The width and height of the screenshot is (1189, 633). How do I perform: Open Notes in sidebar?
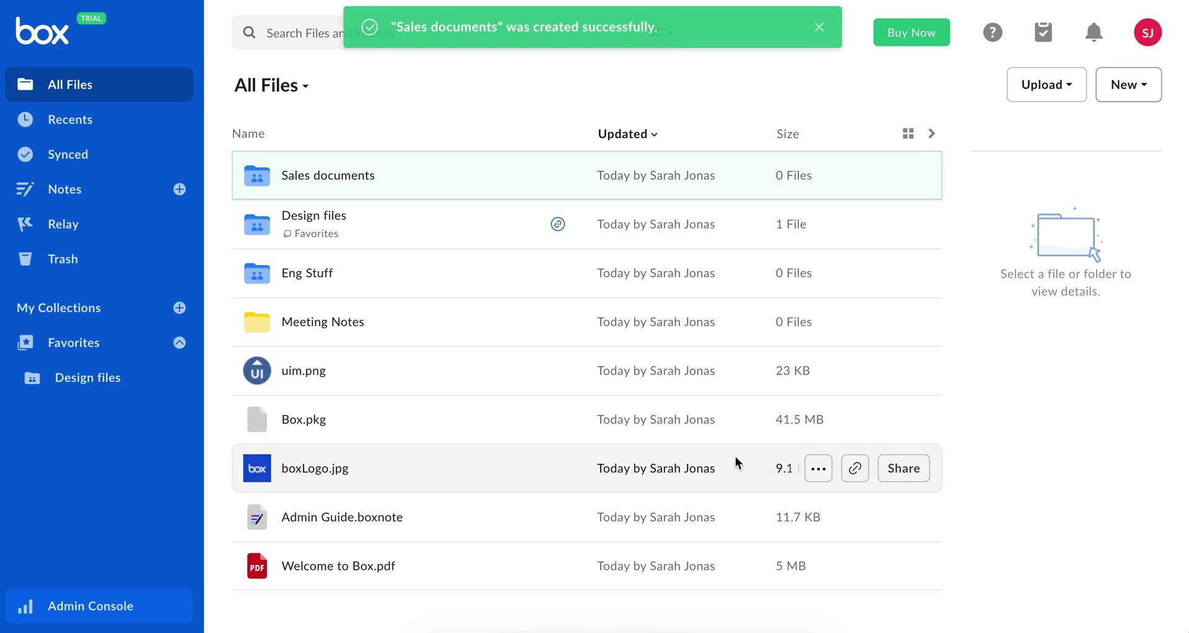point(64,190)
